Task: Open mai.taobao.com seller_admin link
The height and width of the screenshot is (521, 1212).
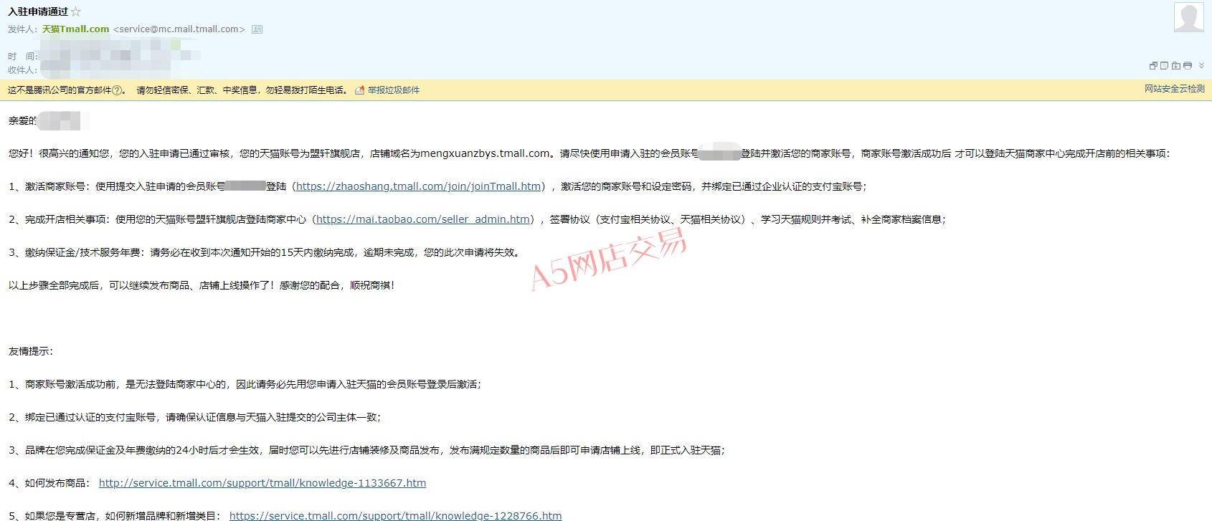Action: point(423,219)
